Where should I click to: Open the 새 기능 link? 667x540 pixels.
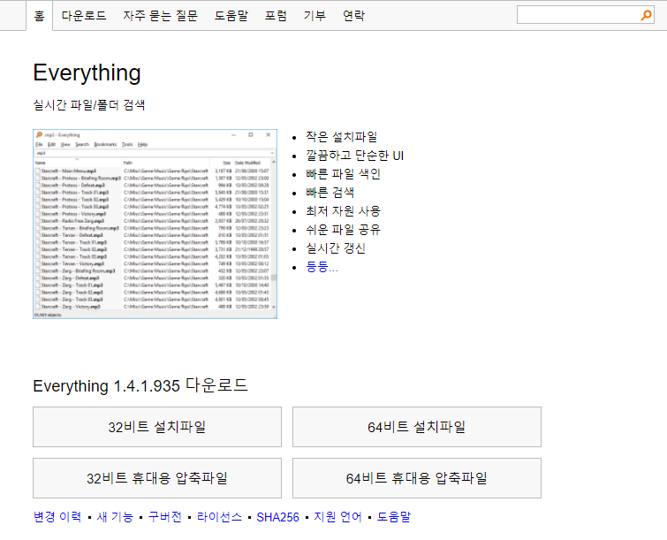pos(115,517)
